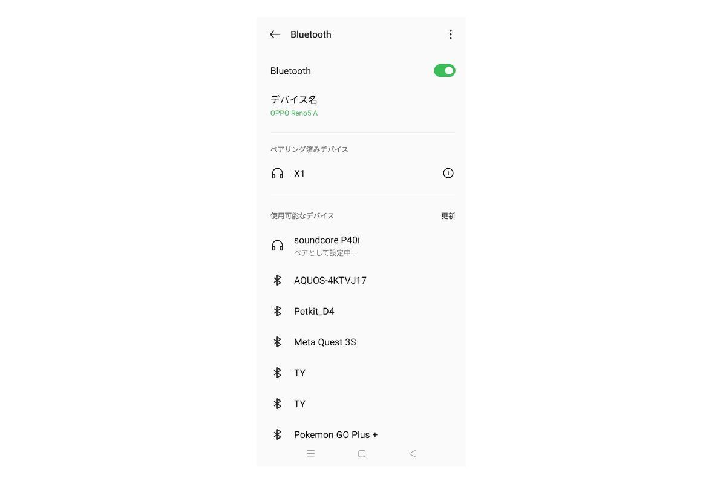
Task: Tap the Bluetooth icon beside AQUOS-4KTVJ17
Action: coord(277,280)
